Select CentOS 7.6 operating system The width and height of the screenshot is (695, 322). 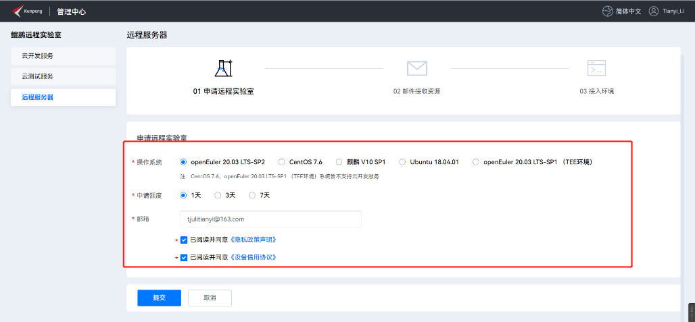(x=281, y=162)
